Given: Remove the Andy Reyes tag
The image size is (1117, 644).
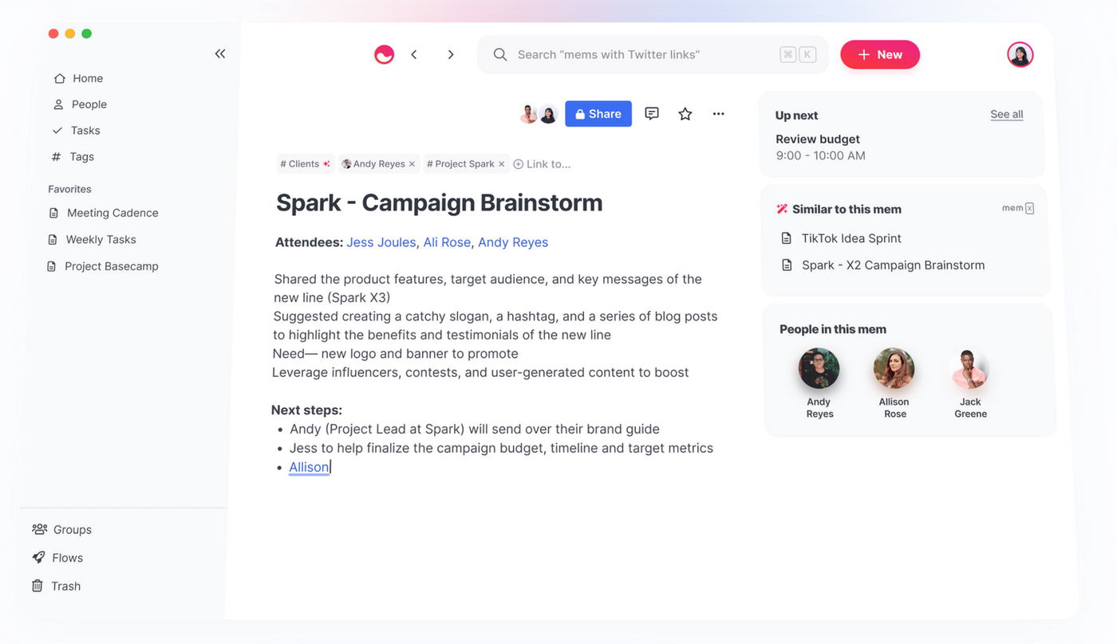Looking at the screenshot, I should [412, 164].
